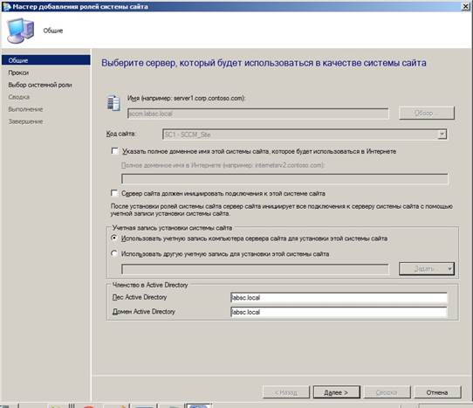This screenshot has width=473, height=408.
Task: Click the Членство в Active Directory label
Action: 150,285
